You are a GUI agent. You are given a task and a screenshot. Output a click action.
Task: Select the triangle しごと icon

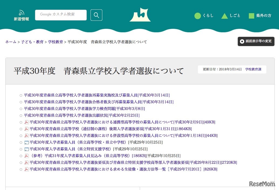(x=225, y=16)
